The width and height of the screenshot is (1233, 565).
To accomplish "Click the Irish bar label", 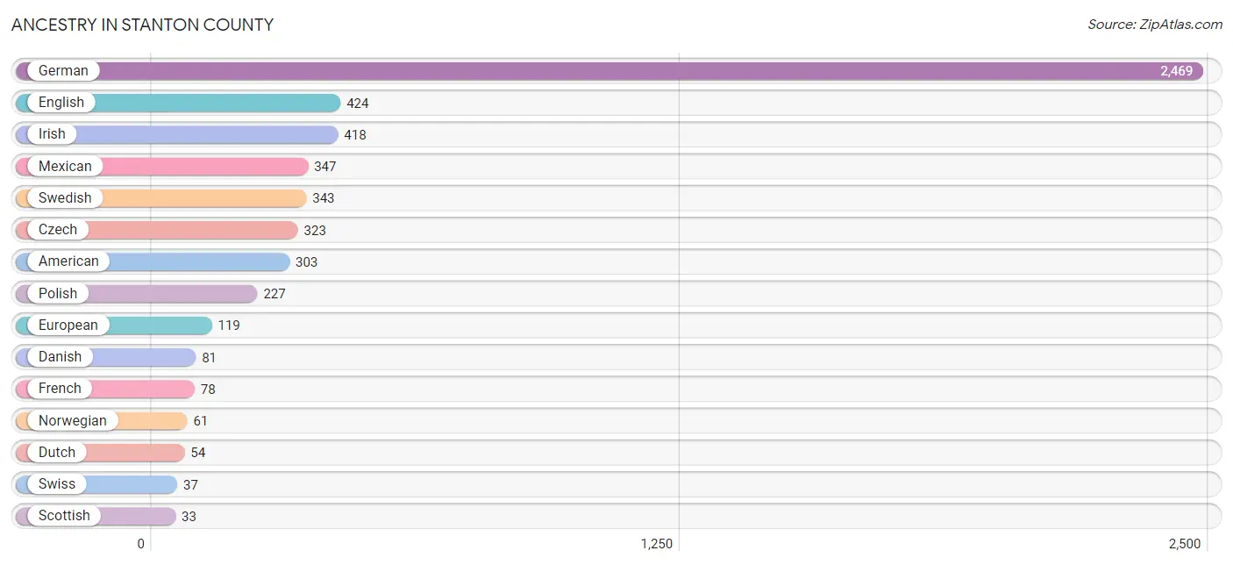I will coord(52,134).
